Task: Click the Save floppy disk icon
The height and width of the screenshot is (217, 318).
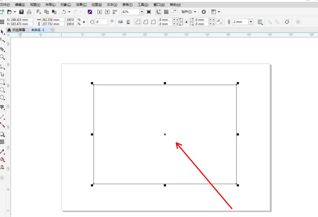Action: [x=21, y=12]
